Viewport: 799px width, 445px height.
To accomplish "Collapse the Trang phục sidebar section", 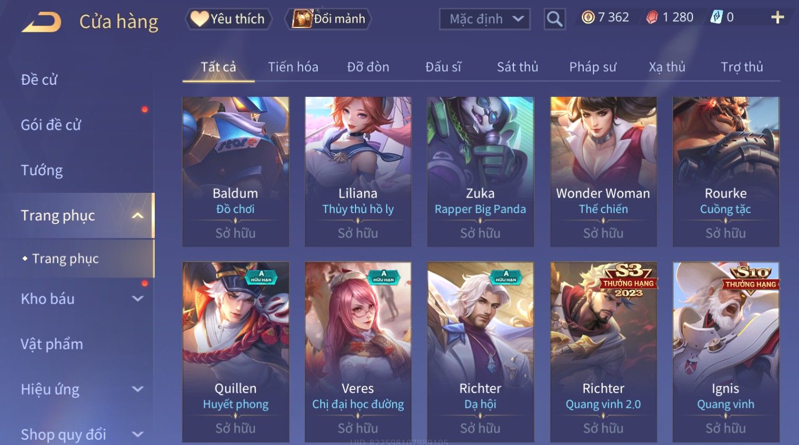I will tap(138, 216).
